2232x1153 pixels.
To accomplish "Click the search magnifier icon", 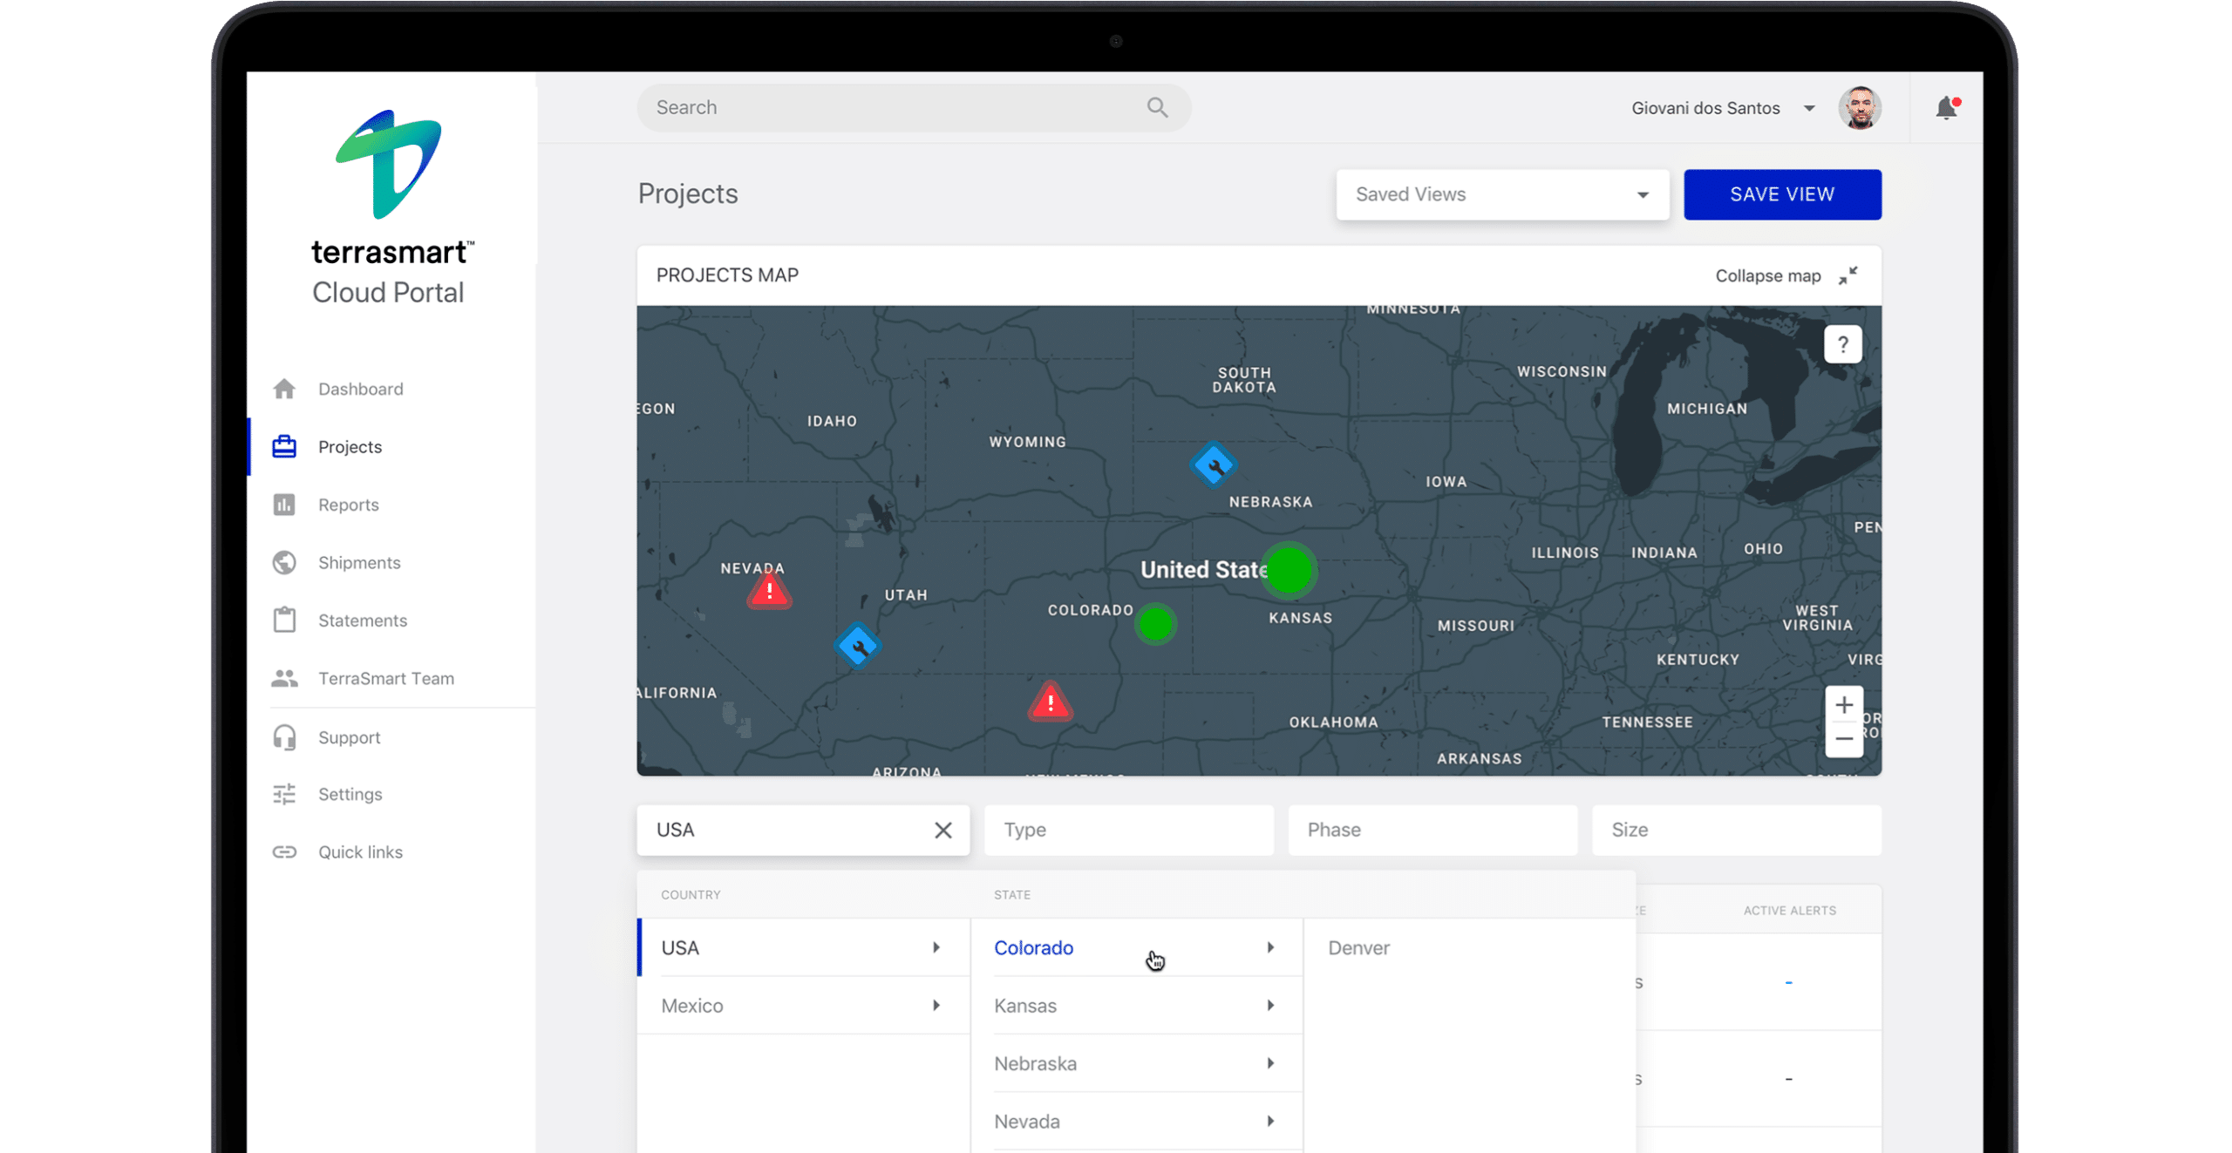I will click(1157, 107).
